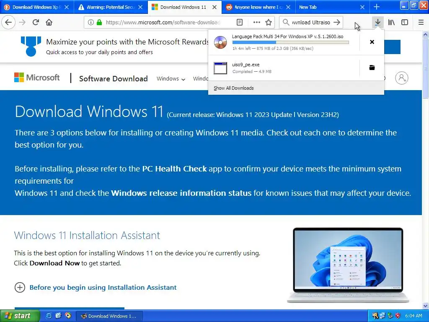The image size is (429, 322).
Task: Click the Windows start button
Action: [x=20, y=316]
